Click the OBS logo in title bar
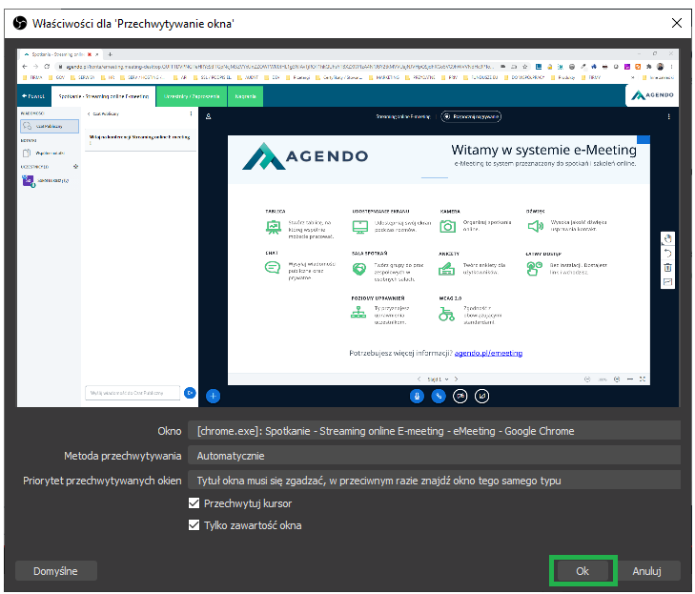 [15, 22]
